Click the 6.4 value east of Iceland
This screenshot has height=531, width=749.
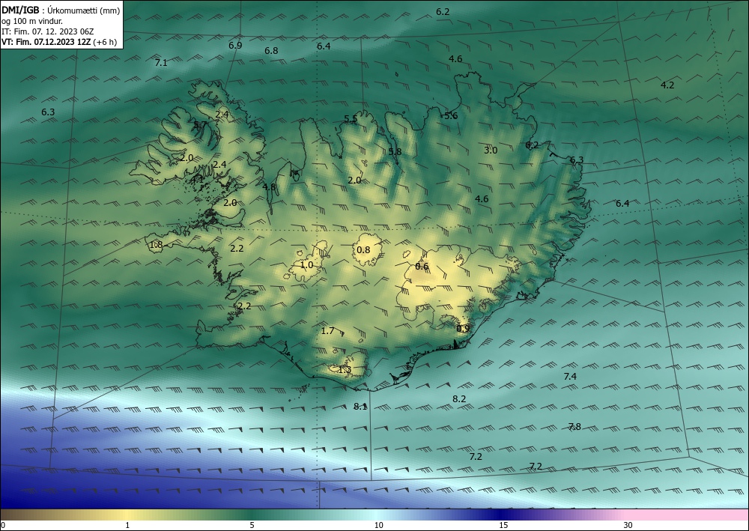pos(622,204)
